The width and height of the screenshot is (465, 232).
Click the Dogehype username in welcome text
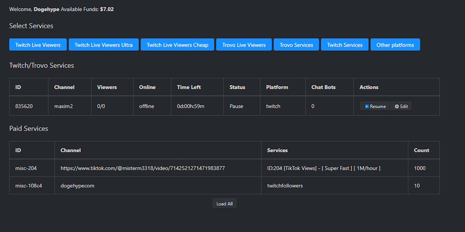46,9
